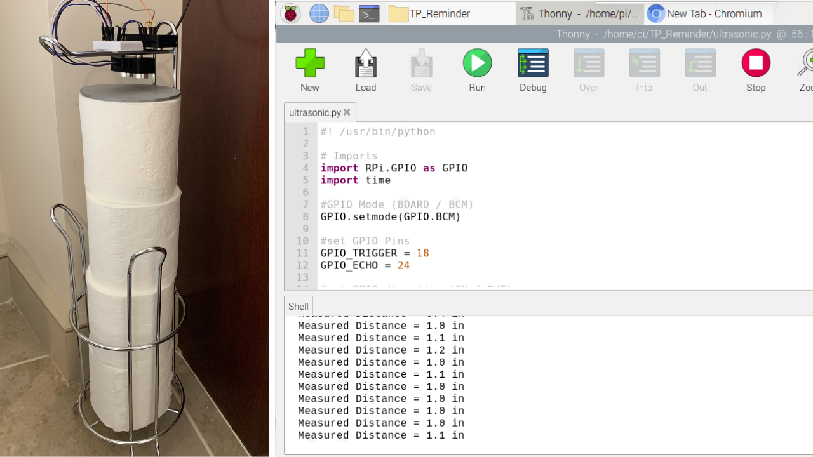813x457 pixels.
Task: Load a file into Thonny
Action: [x=366, y=70]
